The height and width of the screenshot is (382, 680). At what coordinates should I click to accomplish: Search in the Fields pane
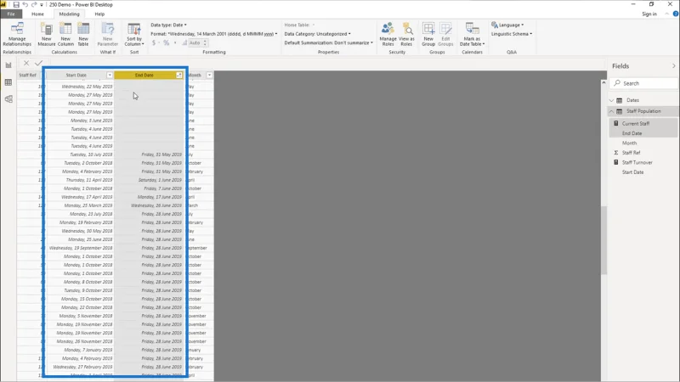[643, 83]
